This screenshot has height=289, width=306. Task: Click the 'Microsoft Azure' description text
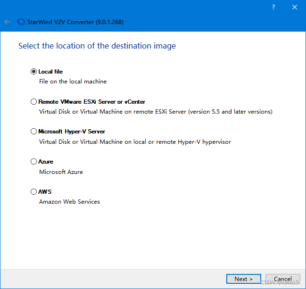61,172
